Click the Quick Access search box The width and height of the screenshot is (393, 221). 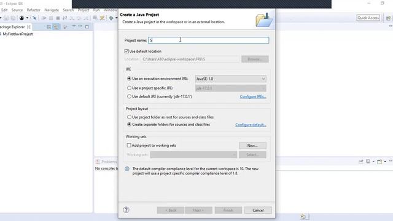(x=368, y=18)
